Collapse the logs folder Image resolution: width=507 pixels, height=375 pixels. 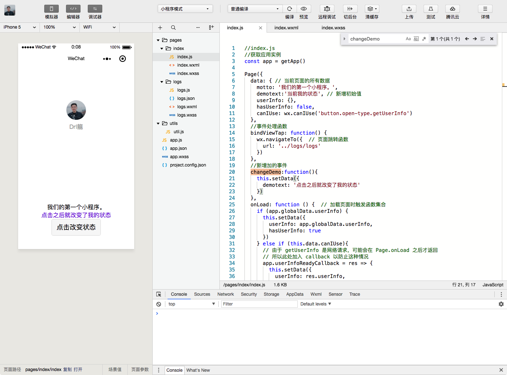point(162,82)
